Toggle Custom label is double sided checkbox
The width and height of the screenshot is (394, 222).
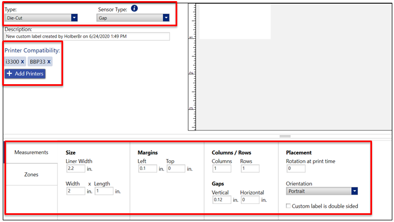[288, 206]
